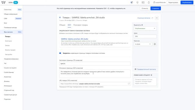Click the Сохранить button
This screenshot has width=195, height=110.
tap(156, 8)
